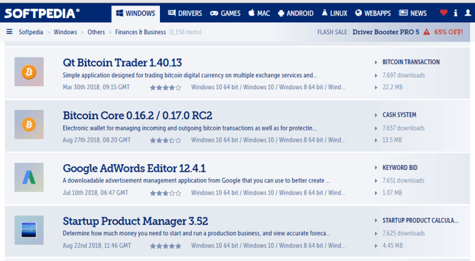Open the user account icon
Image resolution: width=475 pixels, height=261 pixels.
[x=468, y=12]
